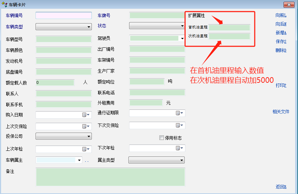Click the 保存 button
Screen dimensions: 298x194
pos(281,42)
